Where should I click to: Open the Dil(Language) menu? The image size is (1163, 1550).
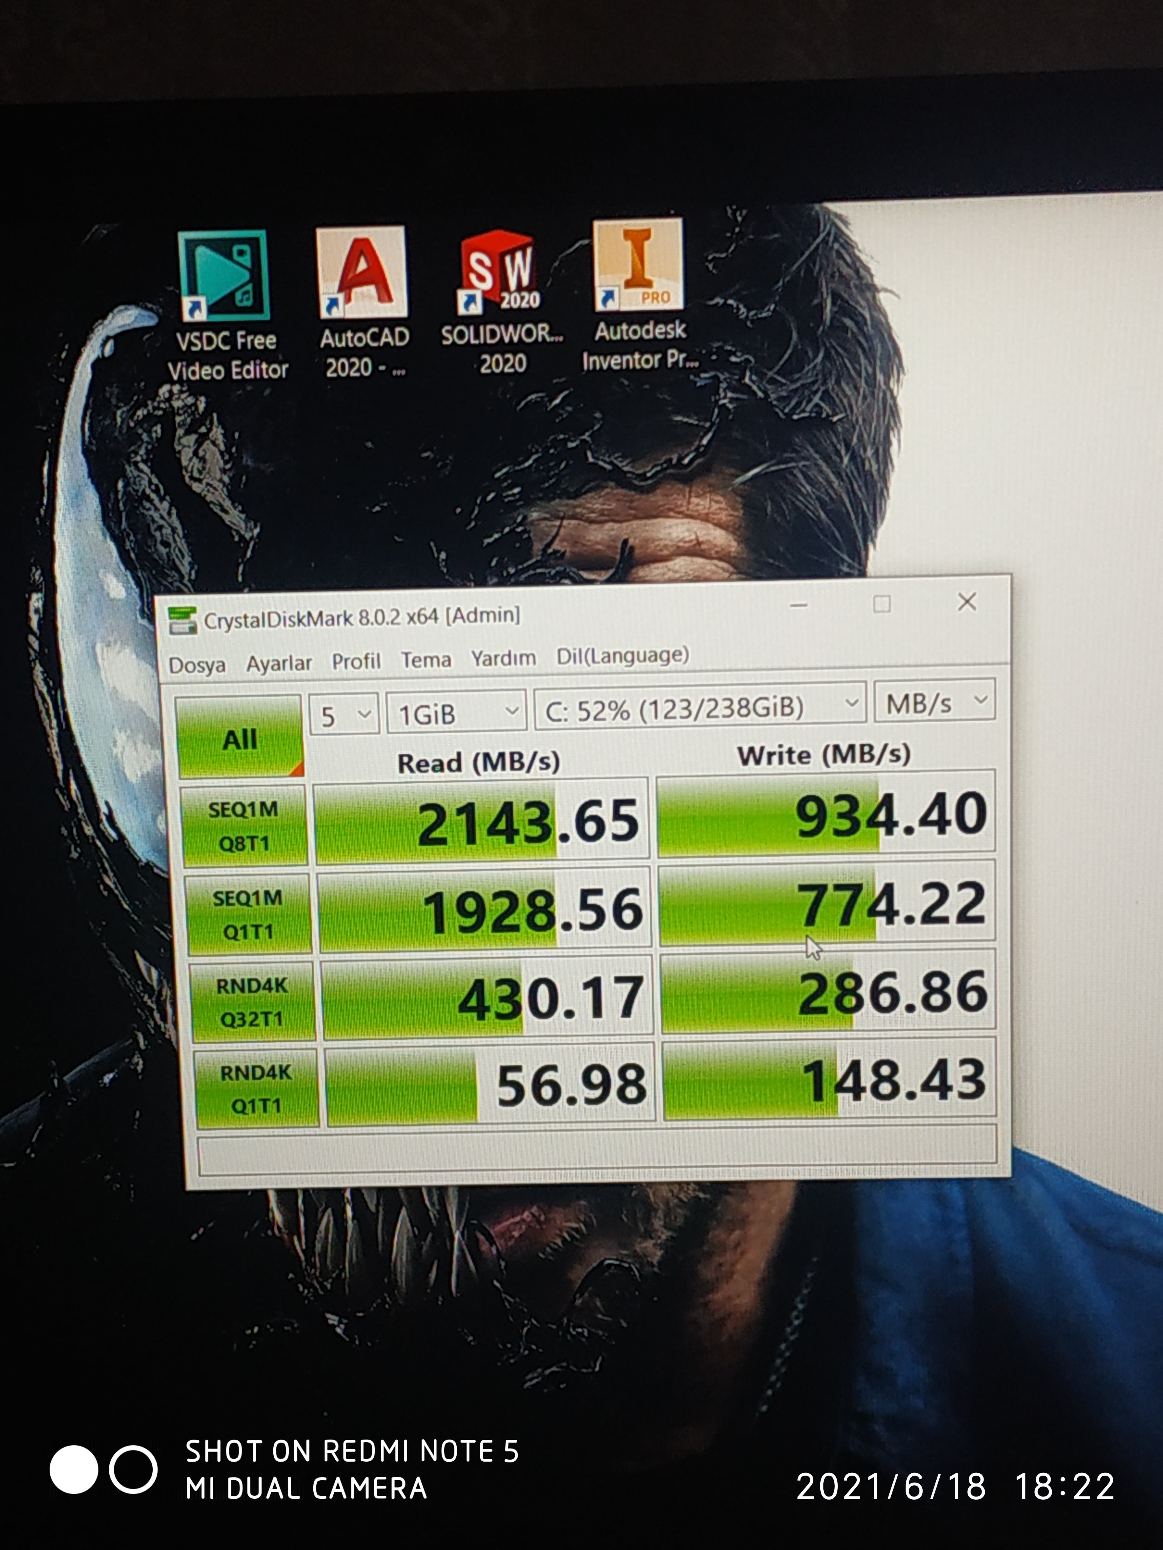click(622, 655)
